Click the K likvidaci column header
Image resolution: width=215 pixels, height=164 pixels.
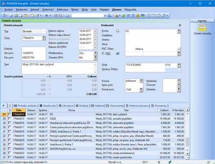pyautogui.click(x=178, y=110)
